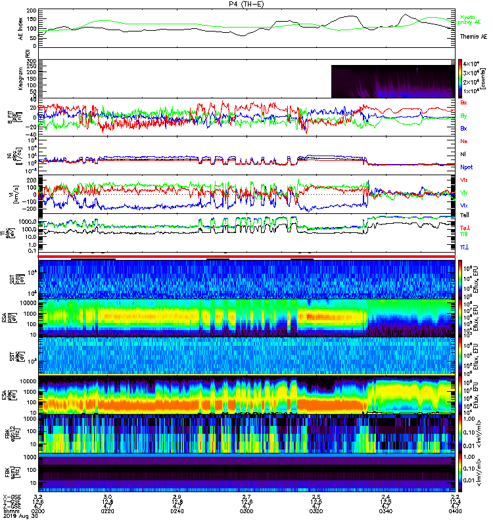This screenshot has width=493, height=525.
Task: Click the 0300 time tick label
Action: [x=246, y=511]
